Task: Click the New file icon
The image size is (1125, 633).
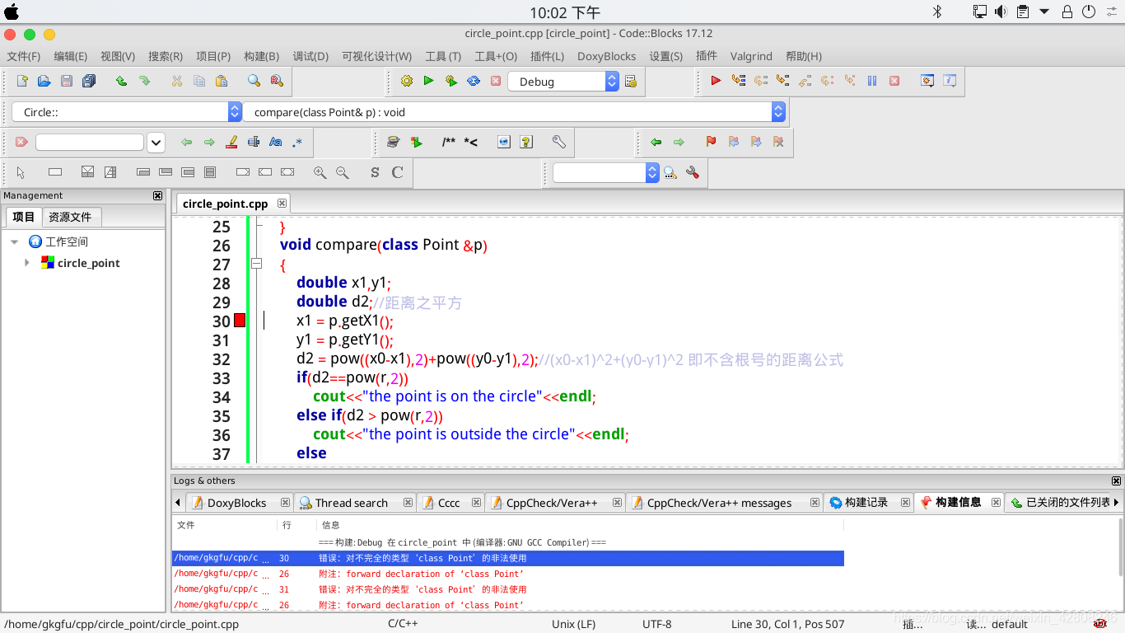Action: tap(22, 81)
